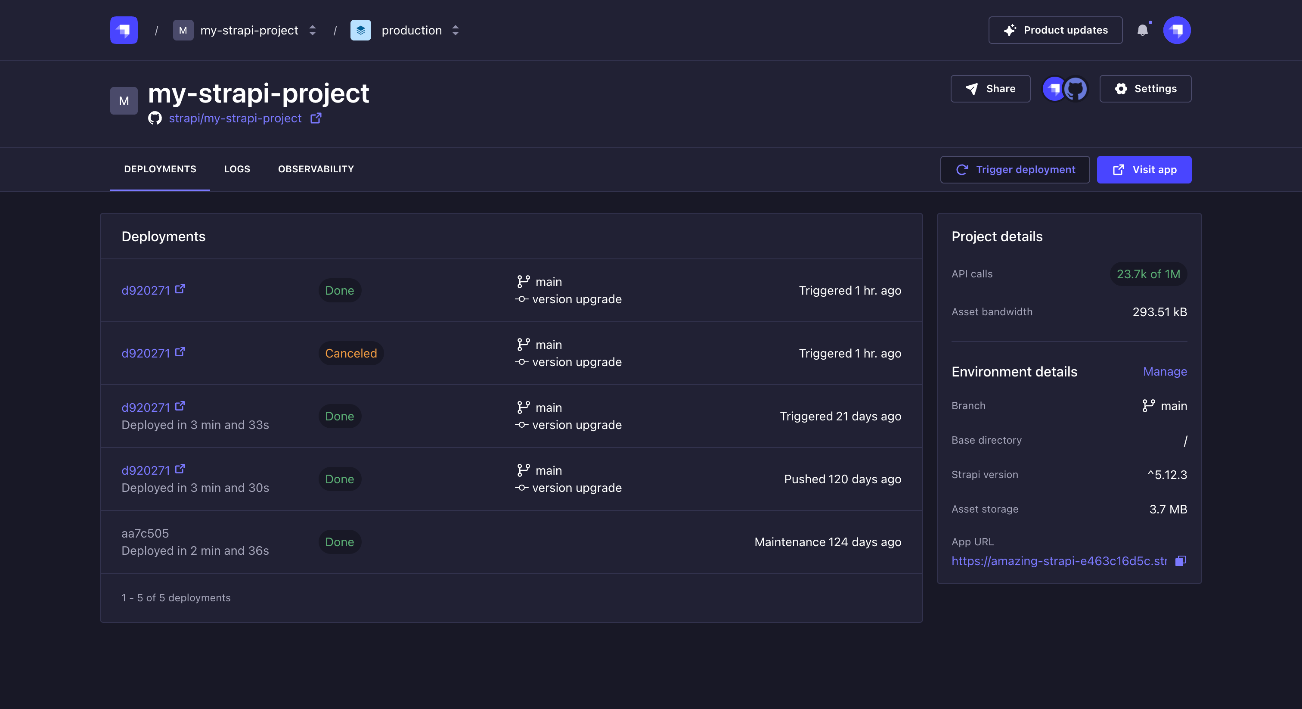The width and height of the screenshot is (1302, 709).
Task: Switch to the Deployments tab
Action: pos(160,169)
